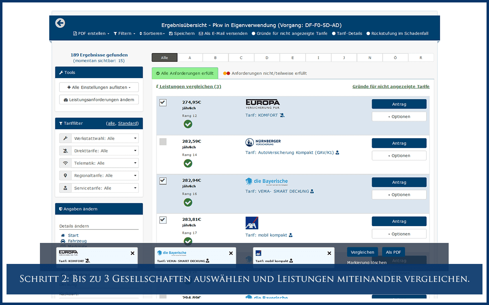Switch to the Alle Anforderungen erfüllt tab

pos(185,73)
